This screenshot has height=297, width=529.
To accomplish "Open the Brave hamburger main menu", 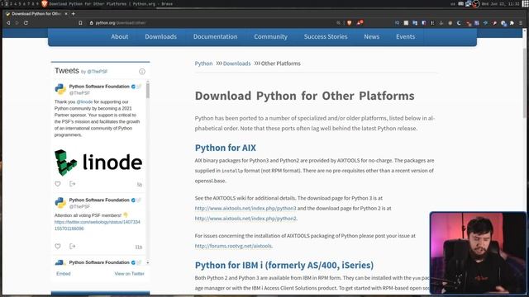I will coord(521,23).
